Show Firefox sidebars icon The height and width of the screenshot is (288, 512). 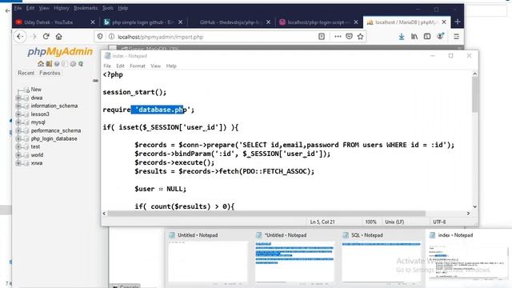tap(427, 37)
